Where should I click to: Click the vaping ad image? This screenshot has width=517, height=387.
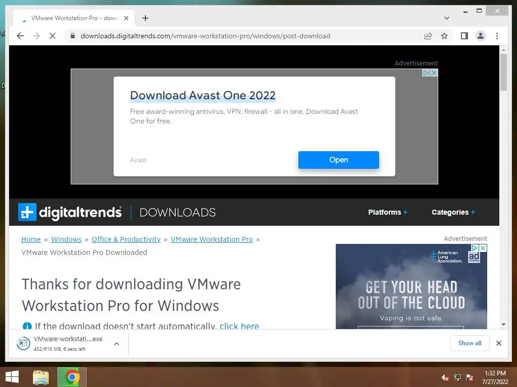411,286
